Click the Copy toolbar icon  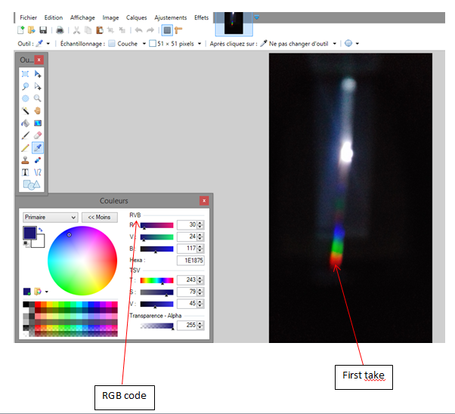pos(88,30)
